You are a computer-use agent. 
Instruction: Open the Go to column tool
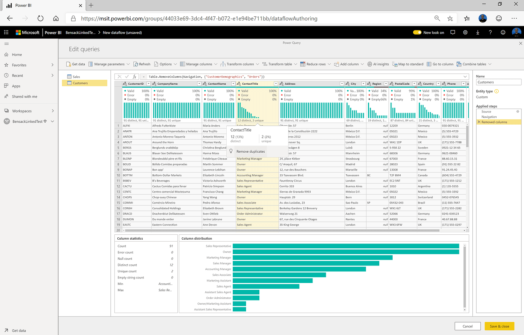[440, 64]
